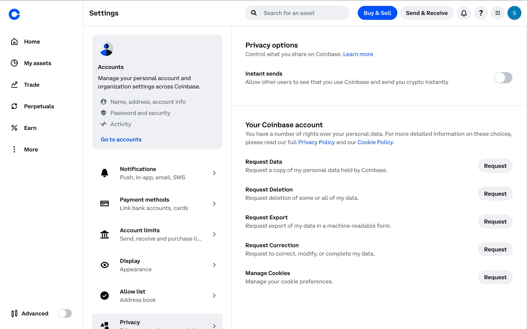
Task: Follow the Go to accounts link
Action: point(121,139)
